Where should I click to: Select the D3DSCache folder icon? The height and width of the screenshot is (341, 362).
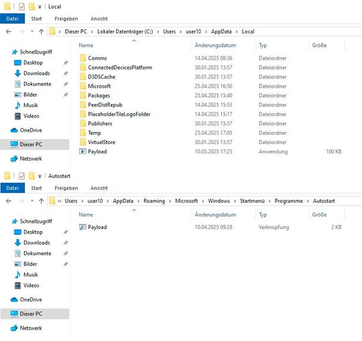[82, 76]
